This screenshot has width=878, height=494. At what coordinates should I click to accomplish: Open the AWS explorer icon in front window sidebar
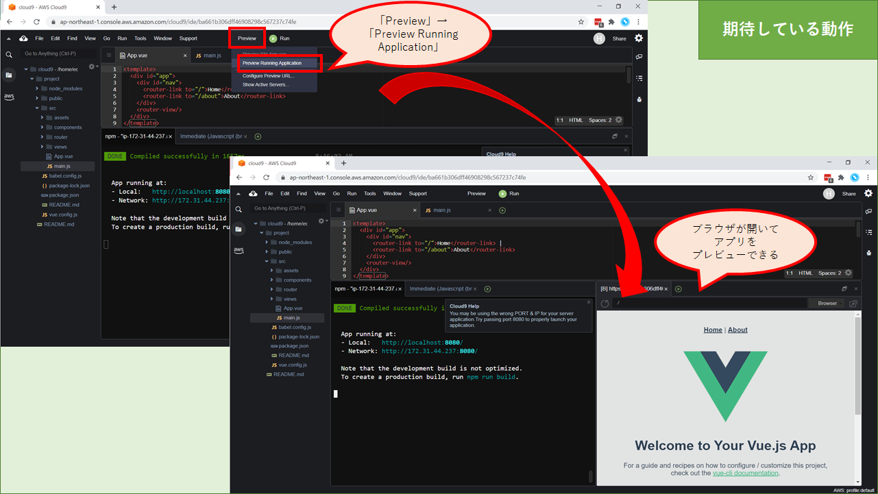(239, 250)
